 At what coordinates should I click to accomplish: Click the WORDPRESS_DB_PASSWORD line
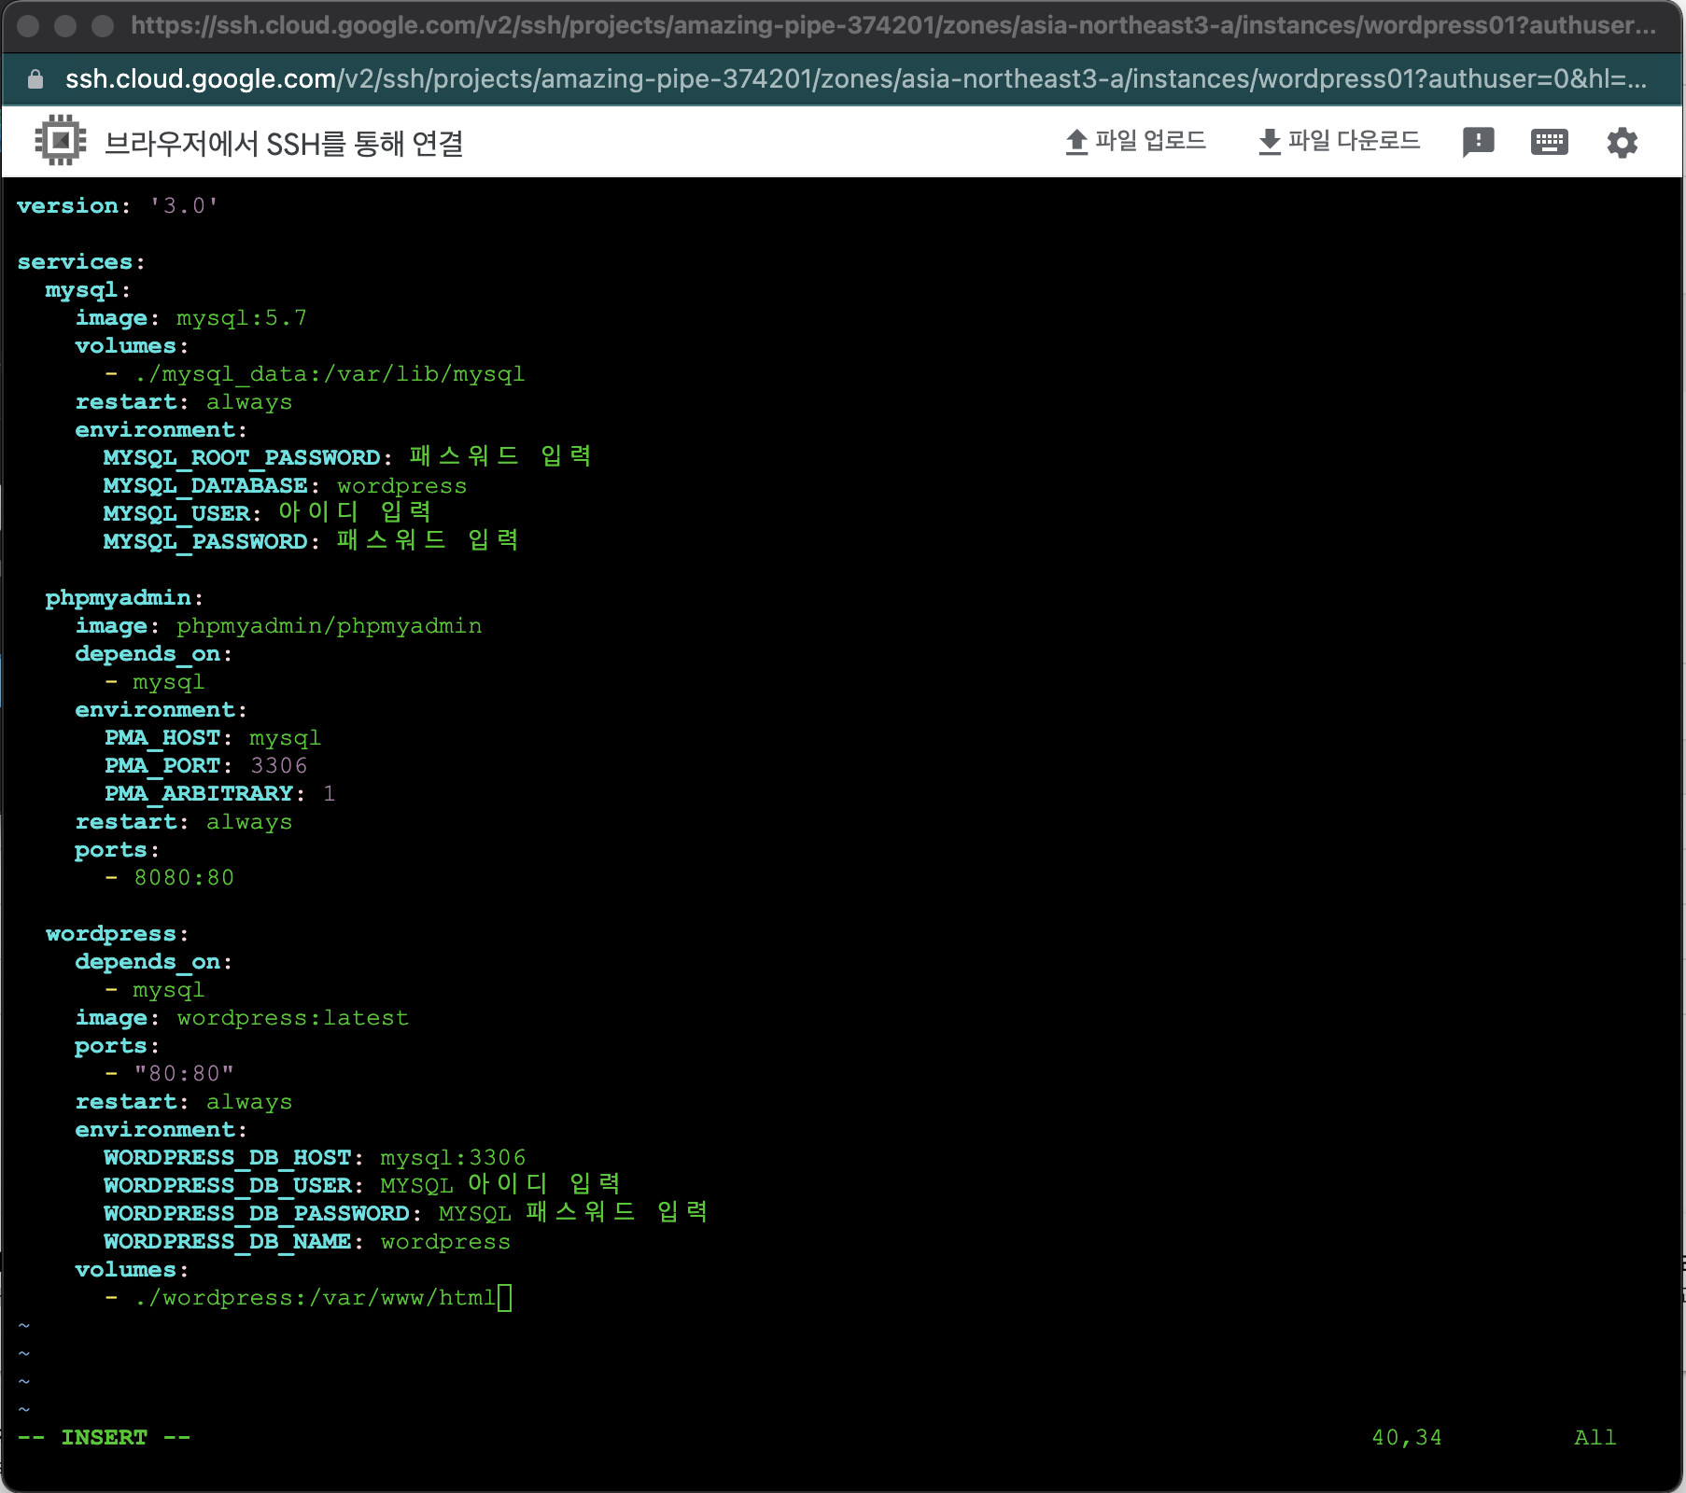point(405,1213)
